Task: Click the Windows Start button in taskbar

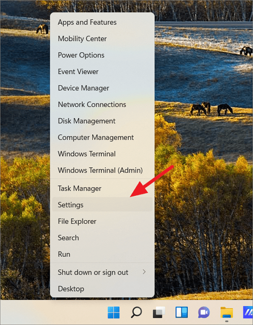Action: point(113,312)
